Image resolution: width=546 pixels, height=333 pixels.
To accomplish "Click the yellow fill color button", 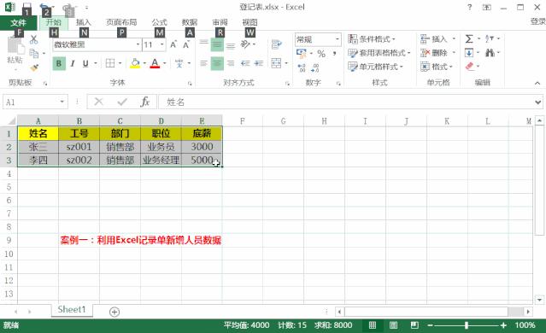I will coord(135,63).
